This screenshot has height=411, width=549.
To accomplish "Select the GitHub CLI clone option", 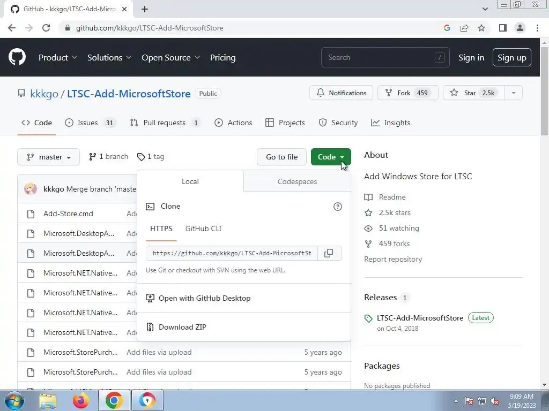I will tap(203, 229).
